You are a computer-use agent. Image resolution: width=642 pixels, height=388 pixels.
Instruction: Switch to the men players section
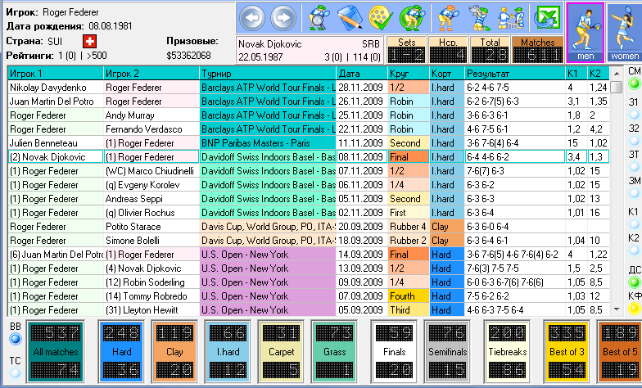[585, 33]
